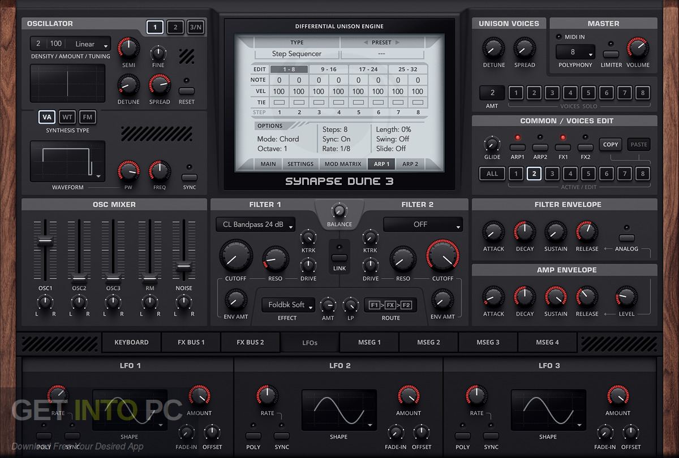Image resolution: width=679 pixels, height=458 pixels.
Task: Open Filter 2 type dropdown showing OFF
Action: 423,224
